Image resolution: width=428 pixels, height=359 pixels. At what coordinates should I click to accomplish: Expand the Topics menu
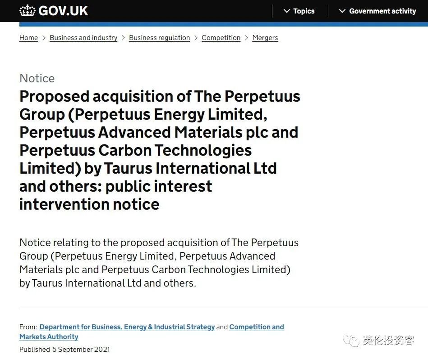pos(299,11)
